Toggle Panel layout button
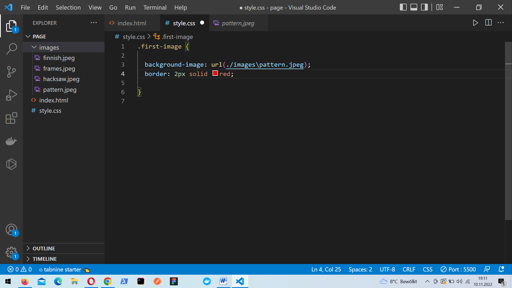Viewport: 512px width, 288px height. (414, 7)
